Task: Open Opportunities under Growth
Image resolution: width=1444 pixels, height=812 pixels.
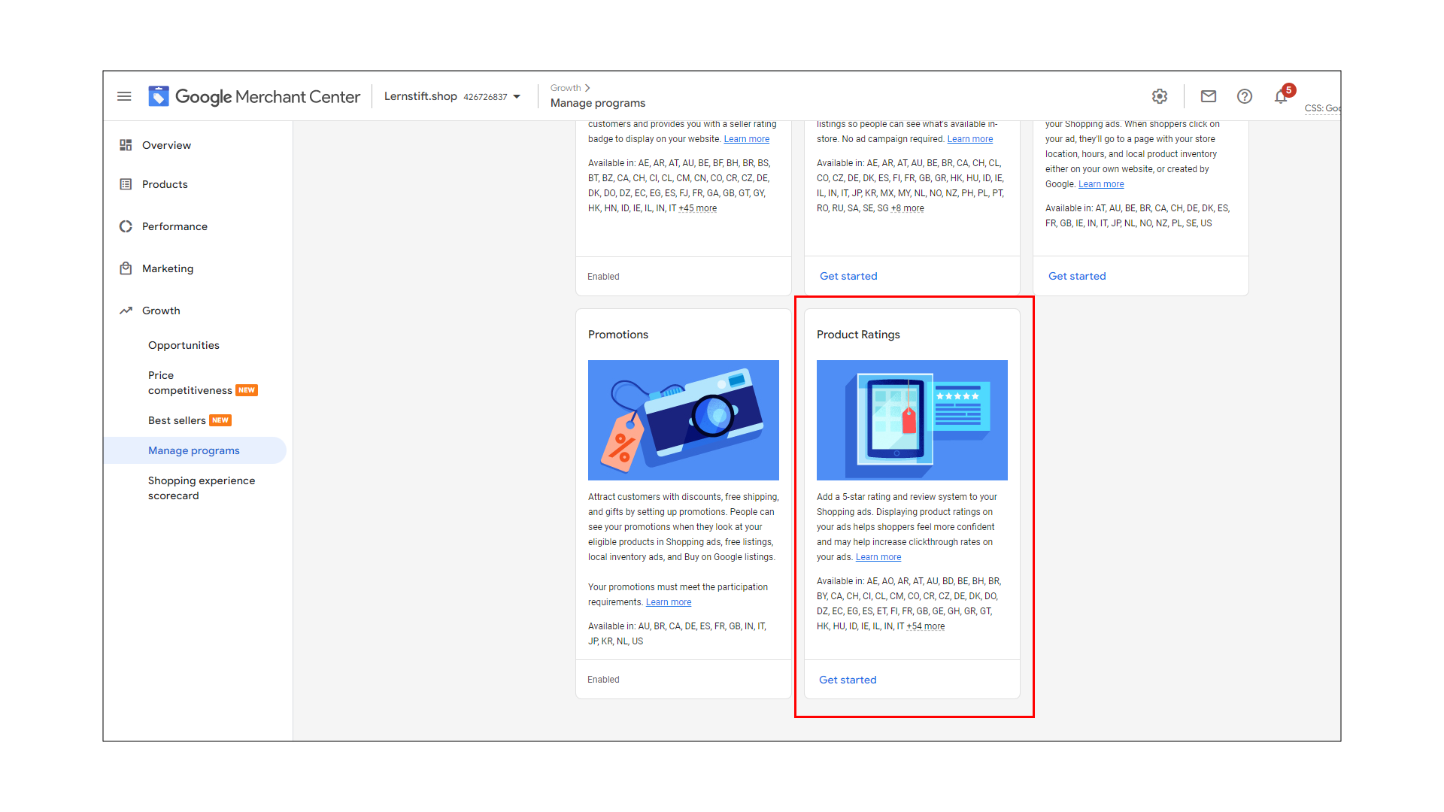Action: [184, 345]
